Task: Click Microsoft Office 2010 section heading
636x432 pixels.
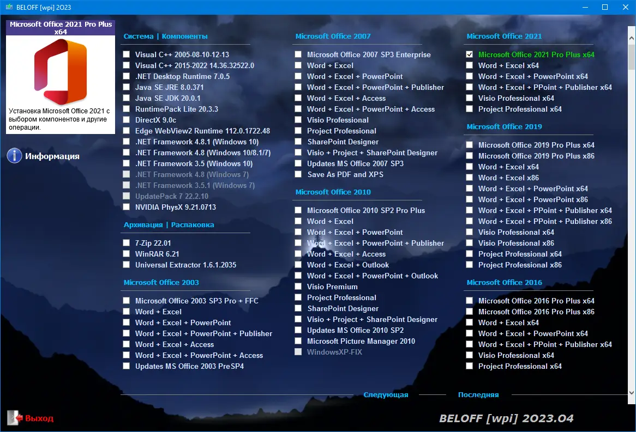Action: pyautogui.click(x=333, y=192)
